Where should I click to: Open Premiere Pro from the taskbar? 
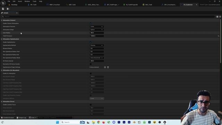coord(119,122)
